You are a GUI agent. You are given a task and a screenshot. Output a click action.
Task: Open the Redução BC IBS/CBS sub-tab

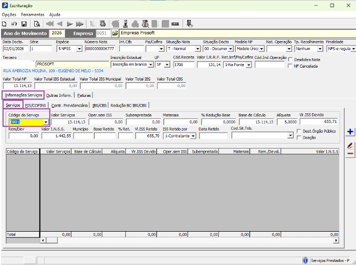click(128, 105)
